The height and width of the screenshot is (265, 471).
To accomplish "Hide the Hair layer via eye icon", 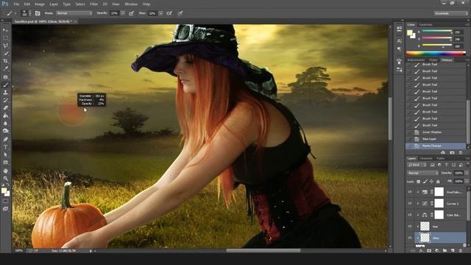I will (x=410, y=226).
